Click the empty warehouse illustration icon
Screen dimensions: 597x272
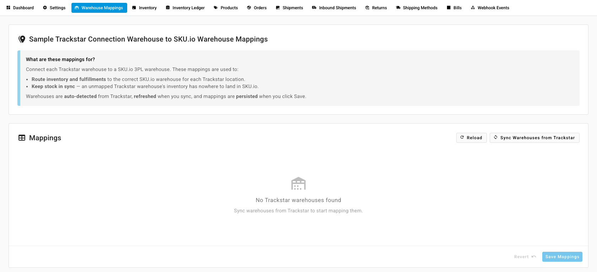coord(298,184)
